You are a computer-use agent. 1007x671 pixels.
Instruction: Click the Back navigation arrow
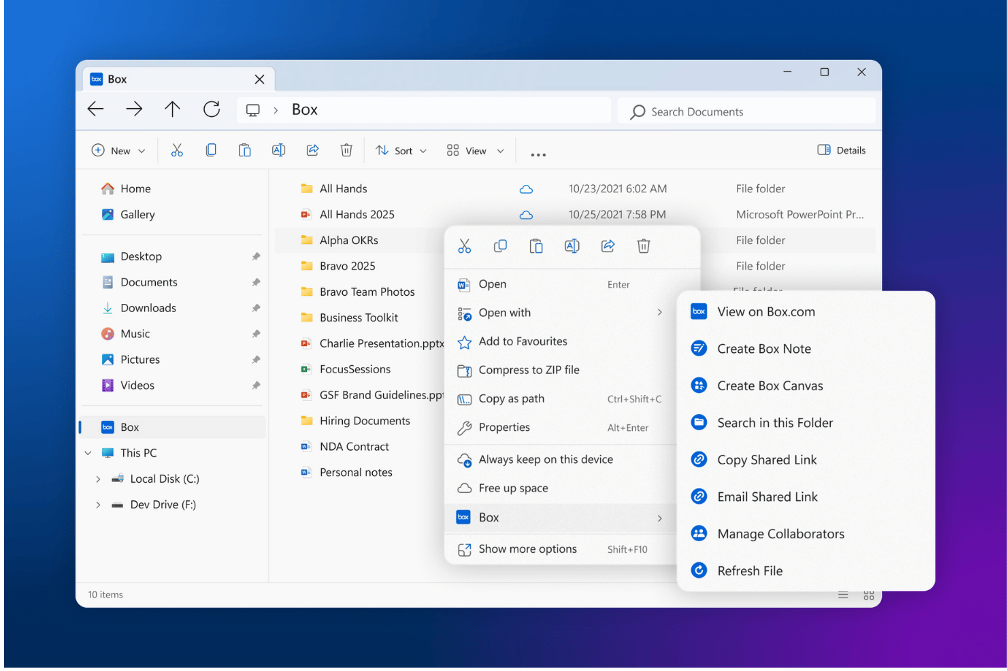[96, 109]
